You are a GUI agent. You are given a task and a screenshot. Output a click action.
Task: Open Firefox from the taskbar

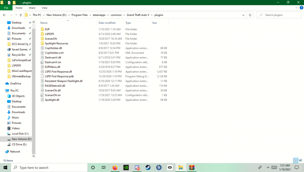click(115, 167)
